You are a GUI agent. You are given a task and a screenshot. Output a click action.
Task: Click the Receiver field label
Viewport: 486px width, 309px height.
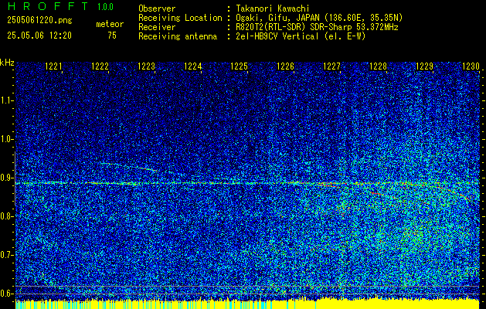(157, 27)
